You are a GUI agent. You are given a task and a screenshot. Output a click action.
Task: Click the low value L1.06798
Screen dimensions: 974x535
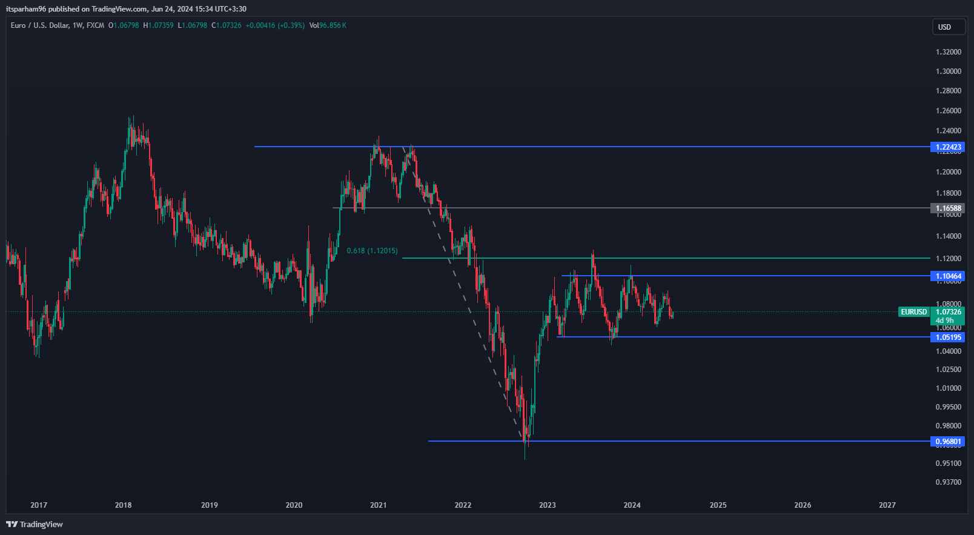(x=192, y=25)
